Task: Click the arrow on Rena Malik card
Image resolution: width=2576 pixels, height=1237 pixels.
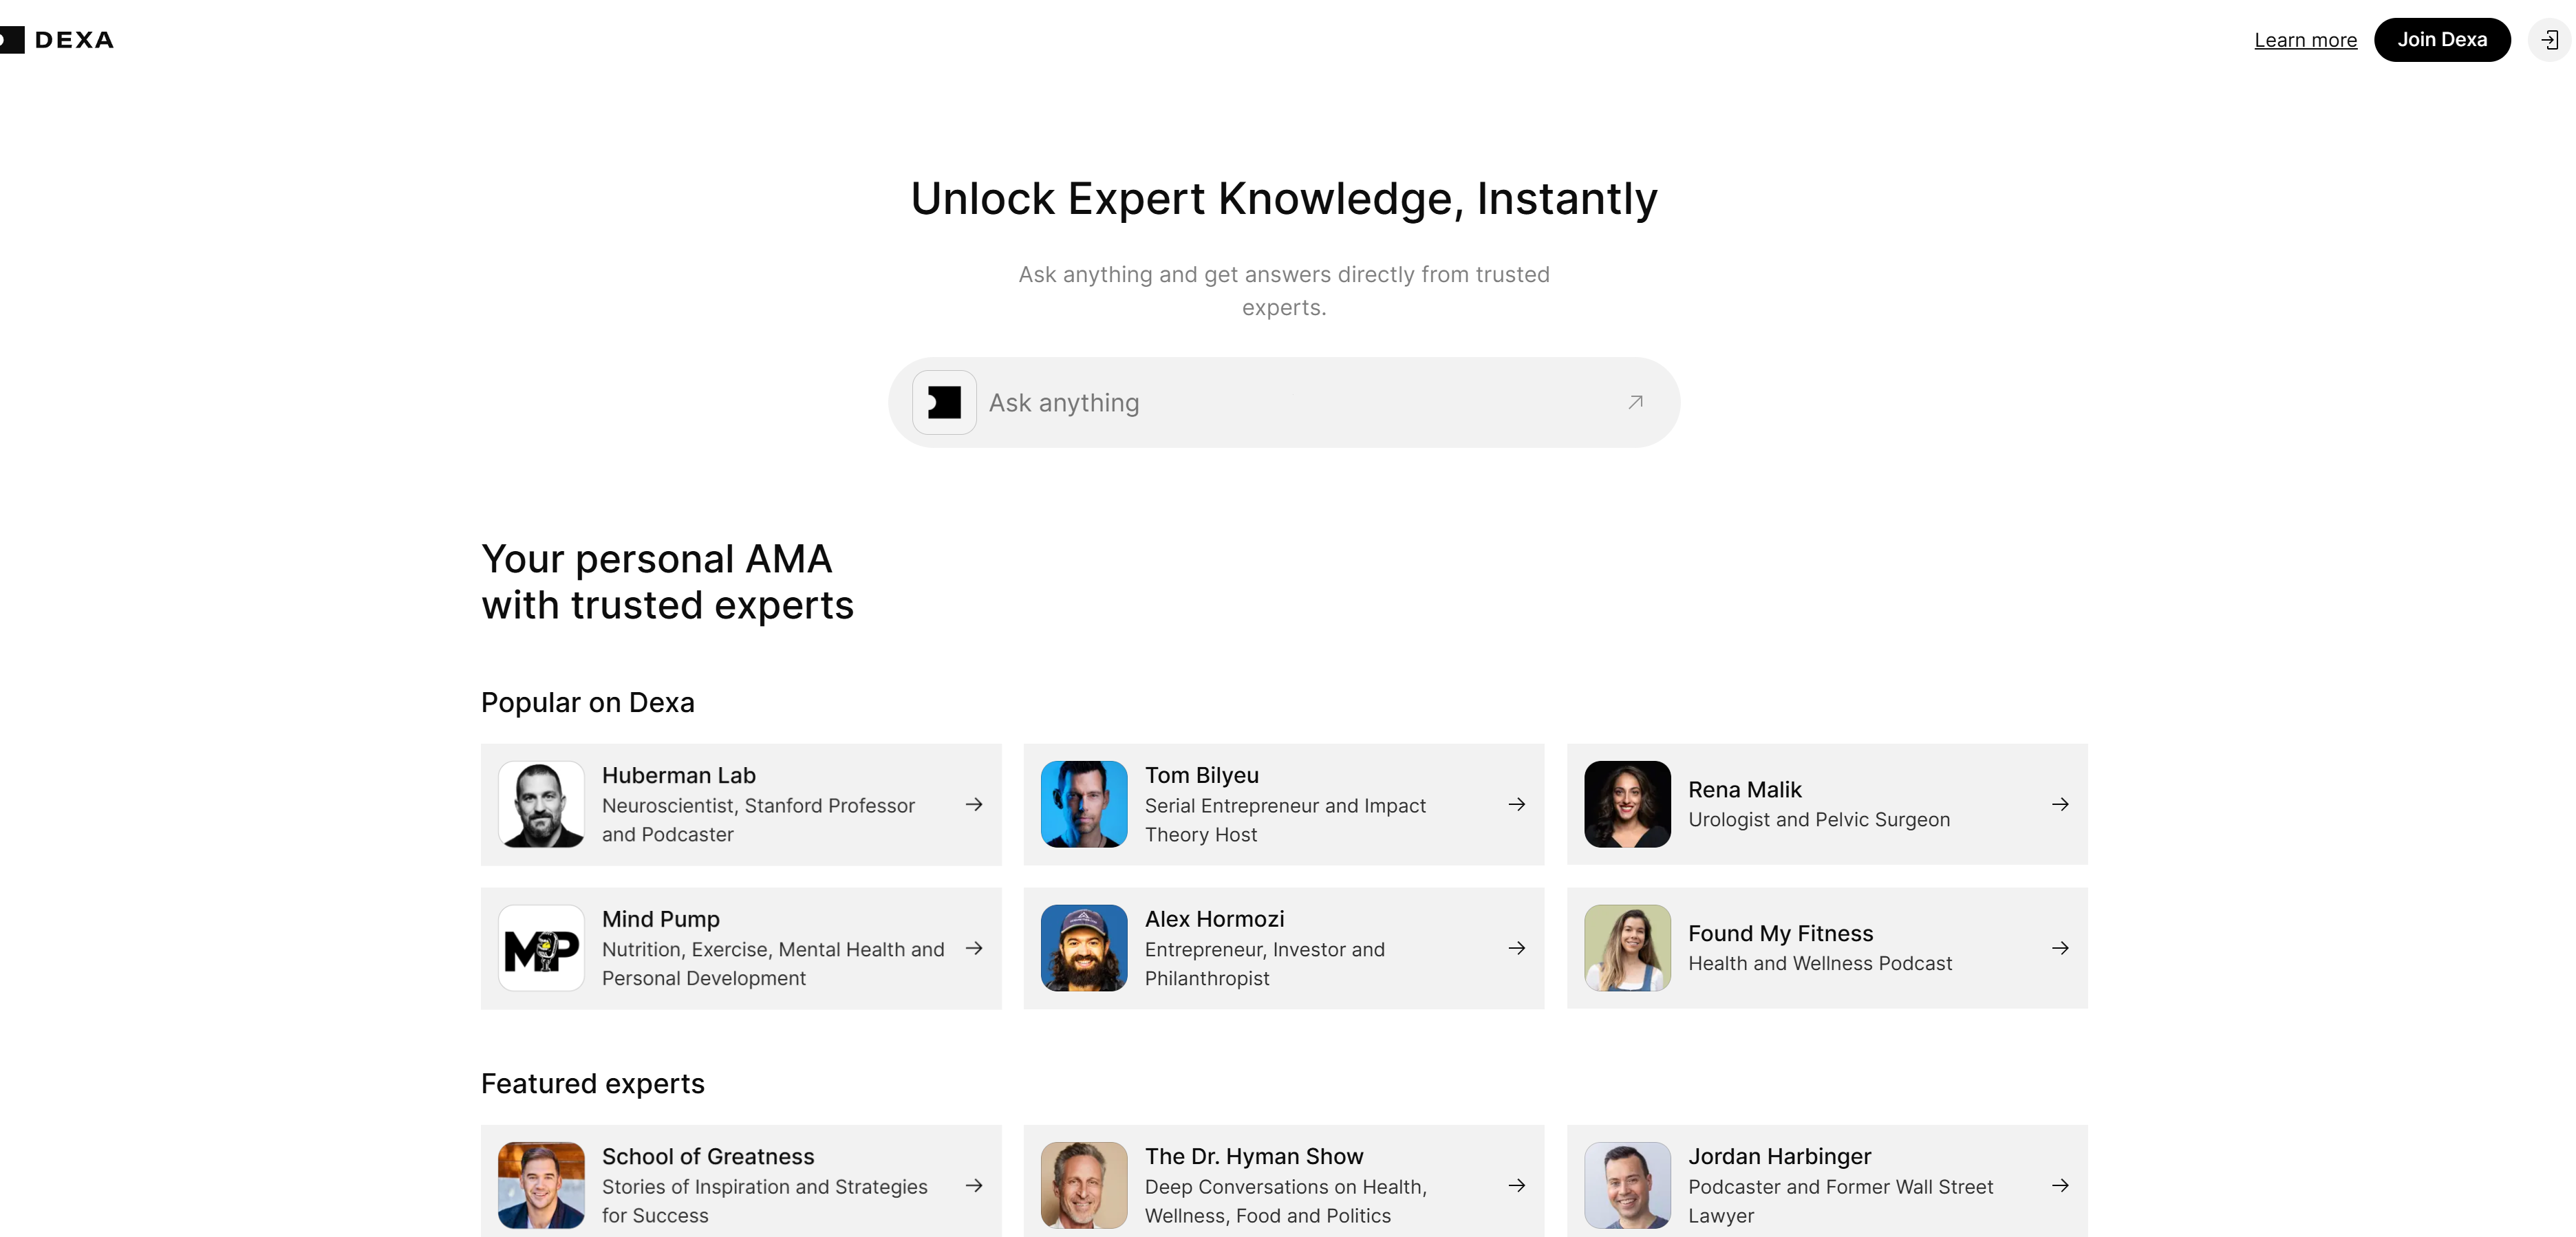Action: pyautogui.click(x=2060, y=804)
